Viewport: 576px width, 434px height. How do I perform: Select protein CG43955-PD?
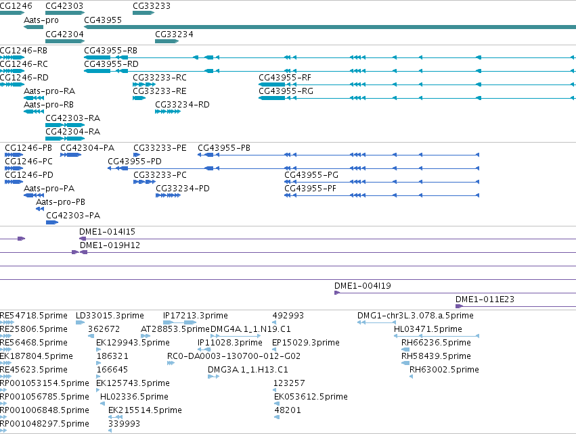pos(135,162)
